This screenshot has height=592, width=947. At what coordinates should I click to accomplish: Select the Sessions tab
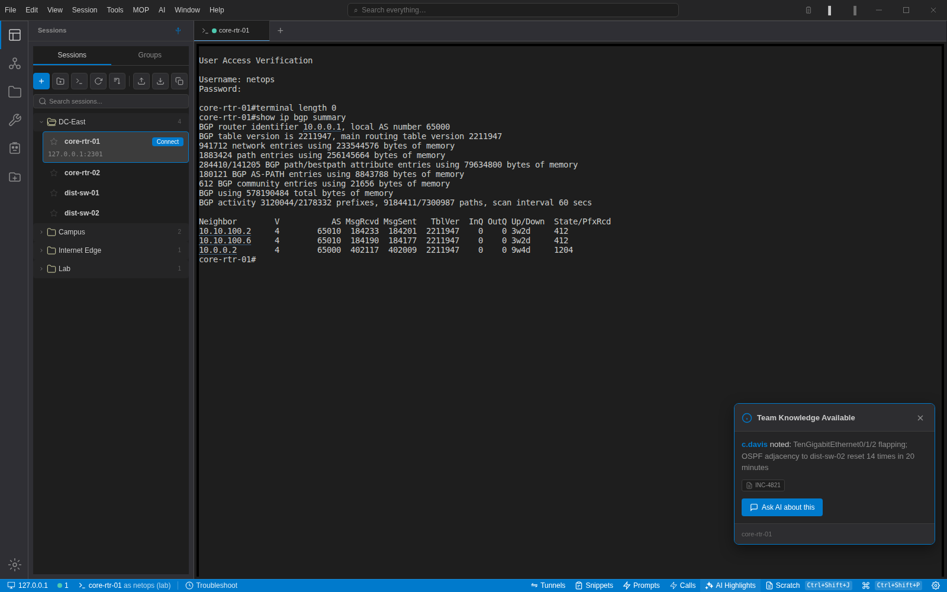(72, 55)
